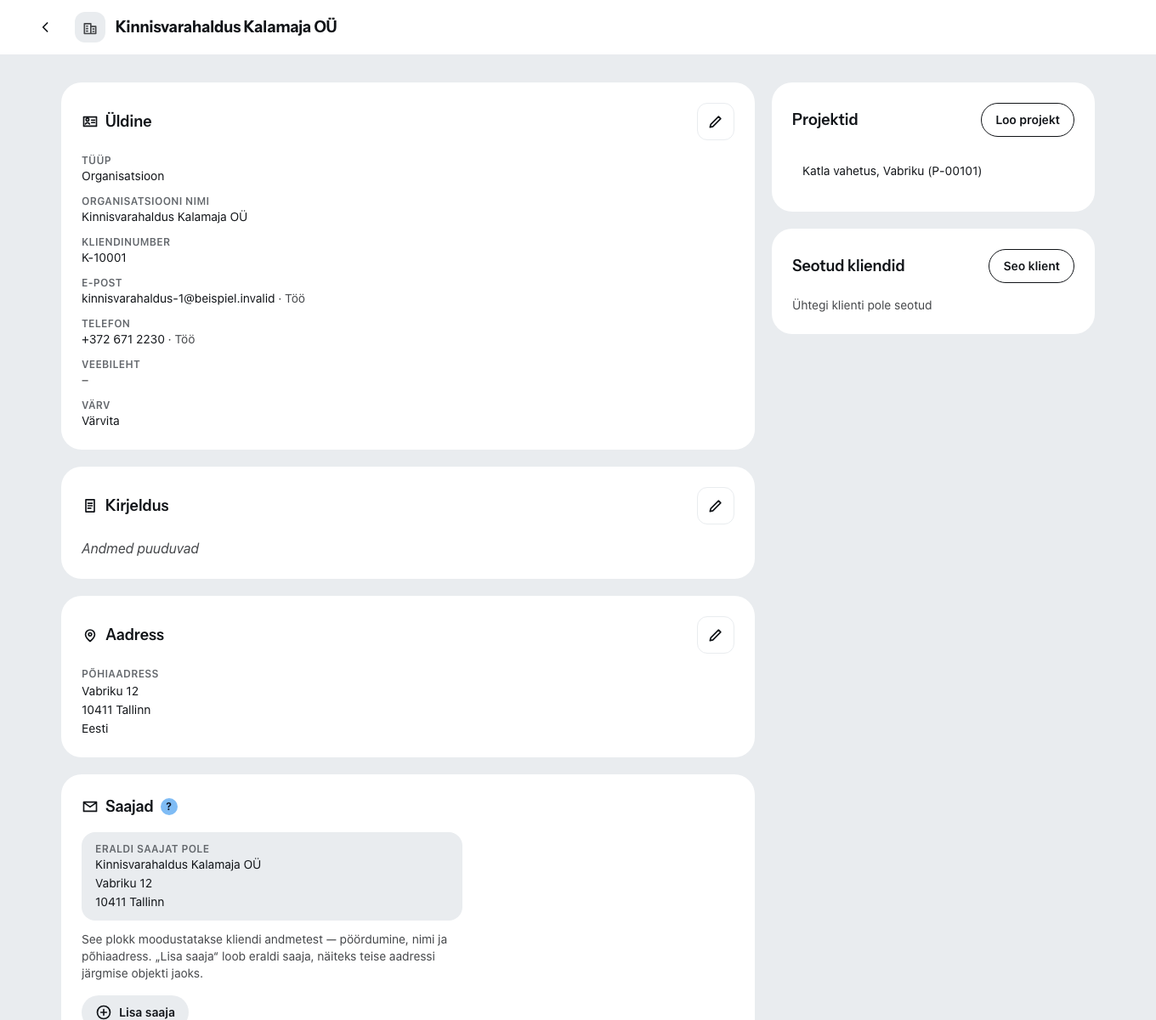Edit the Kirjeldus section with pencil icon
This screenshot has width=1156, height=1020.
[716, 506]
